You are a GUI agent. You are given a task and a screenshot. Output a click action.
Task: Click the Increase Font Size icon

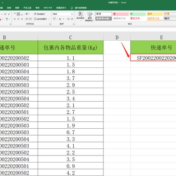(x=5, y=14)
